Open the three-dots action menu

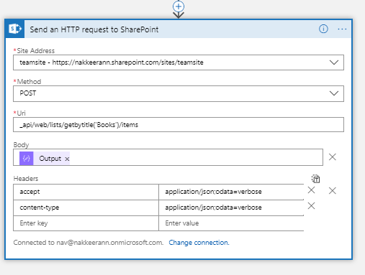pyautogui.click(x=342, y=29)
